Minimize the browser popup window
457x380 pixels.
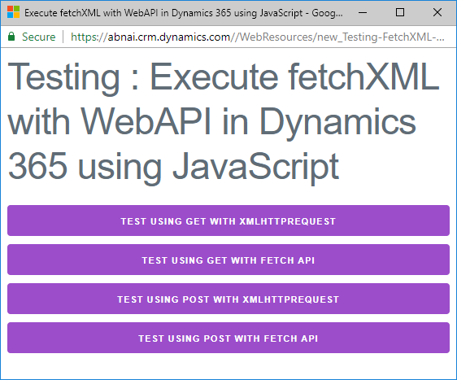pyautogui.click(x=363, y=12)
